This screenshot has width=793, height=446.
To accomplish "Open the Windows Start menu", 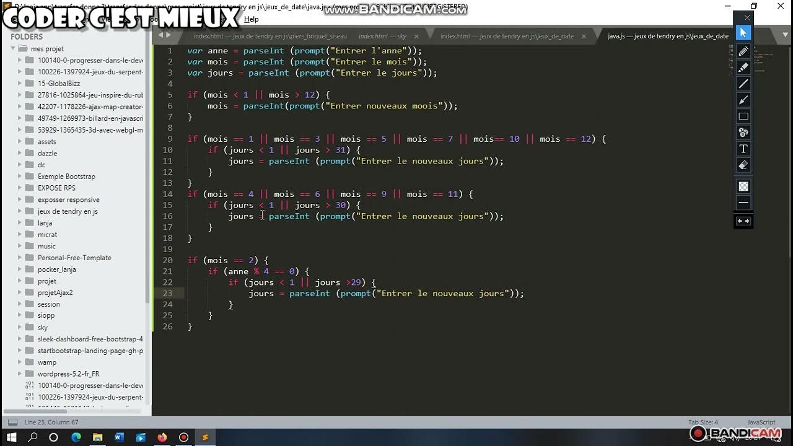I will coord(12,437).
